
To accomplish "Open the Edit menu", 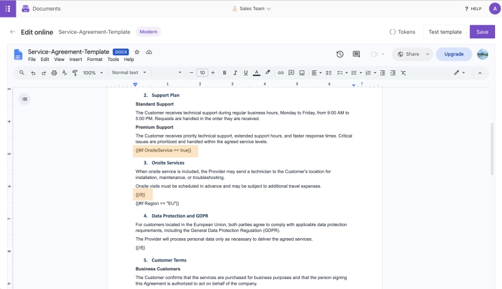I will click(45, 59).
